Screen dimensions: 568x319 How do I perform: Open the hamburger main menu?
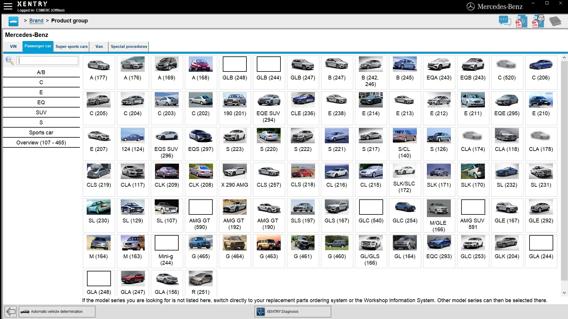click(8, 6)
